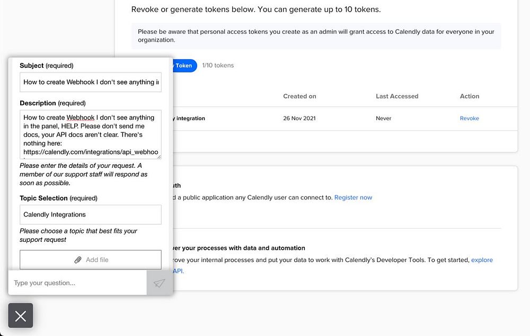
Task: Click the underlined word 'Webhook' in Description
Action: (81, 117)
